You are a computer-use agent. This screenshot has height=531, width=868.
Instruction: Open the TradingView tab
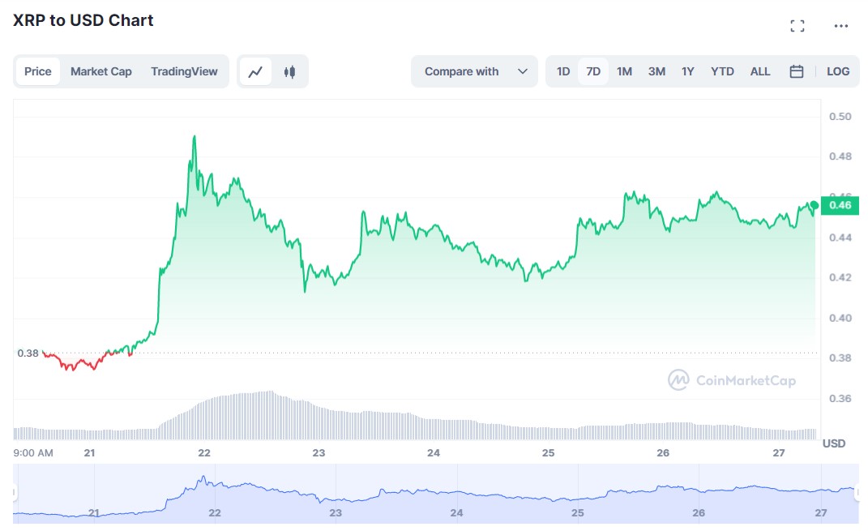tap(184, 71)
